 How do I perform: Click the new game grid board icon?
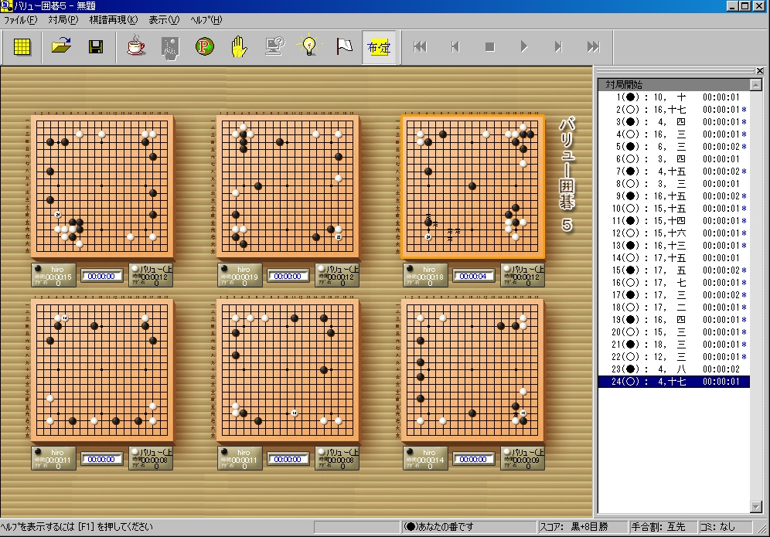[x=22, y=47]
